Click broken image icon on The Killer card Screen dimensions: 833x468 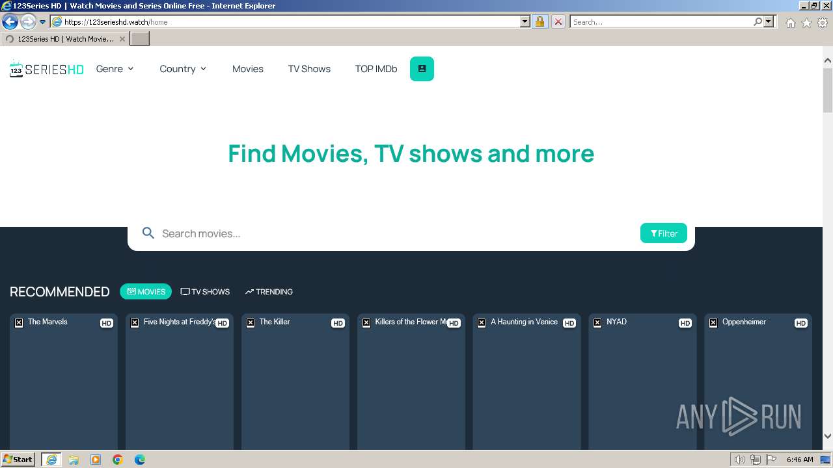pyautogui.click(x=251, y=322)
